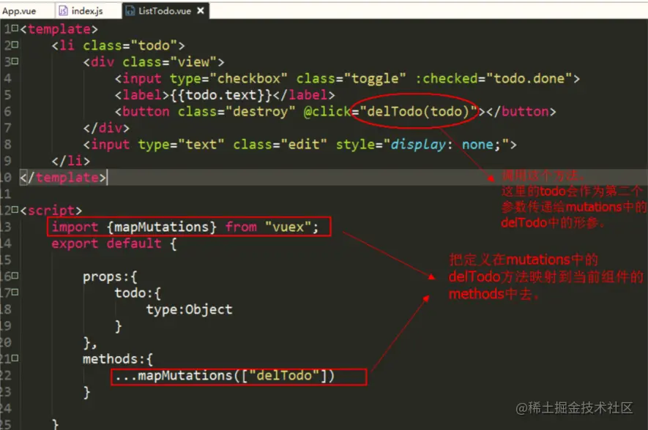Image resolution: width=648 pixels, height=430 pixels.
Task: Click the opening <template> tag on line 1
Action: pos(59,29)
